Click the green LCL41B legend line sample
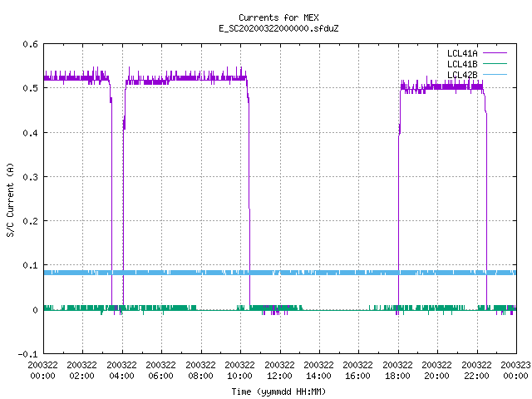This screenshot has width=532, height=399. [x=495, y=64]
